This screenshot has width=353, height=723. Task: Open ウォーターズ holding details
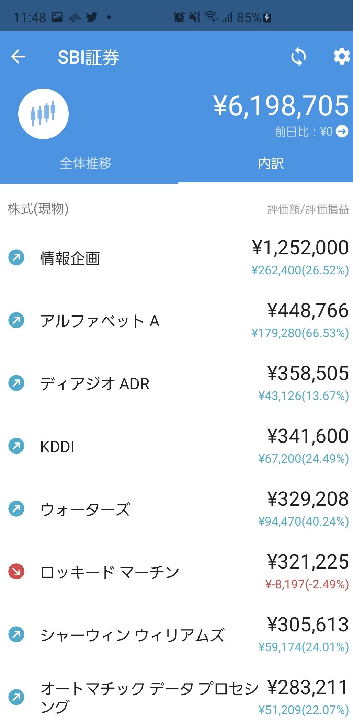point(85,509)
